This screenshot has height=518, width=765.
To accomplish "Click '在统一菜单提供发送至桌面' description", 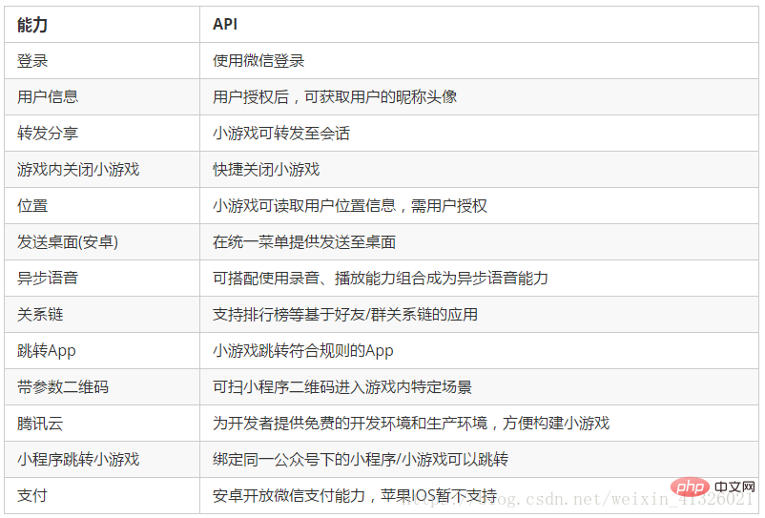I will [304, 242].
